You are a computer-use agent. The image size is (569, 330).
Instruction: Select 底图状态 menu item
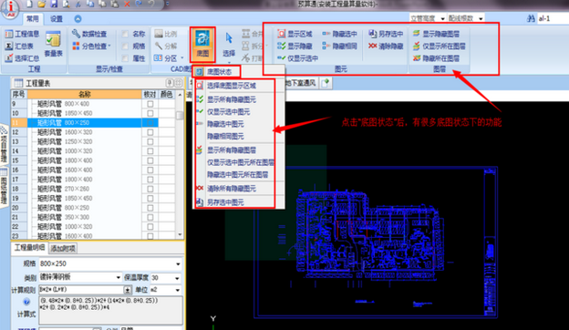[x=219, y=72]
